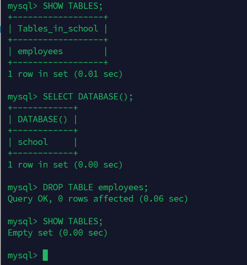The width and height of the screenshot is (247, 265).
Task: Click the first SHOW TABLES command
Action: 73,6
